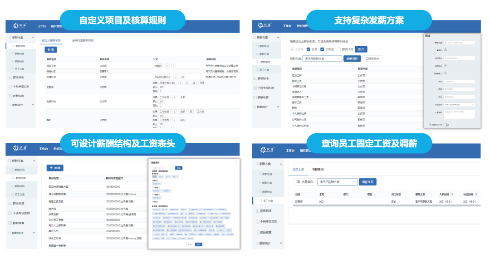Click search icon beside 转正时间 column
Viewport: 490px width, 258px height.
pyautogui.click(x=476, y=195)
